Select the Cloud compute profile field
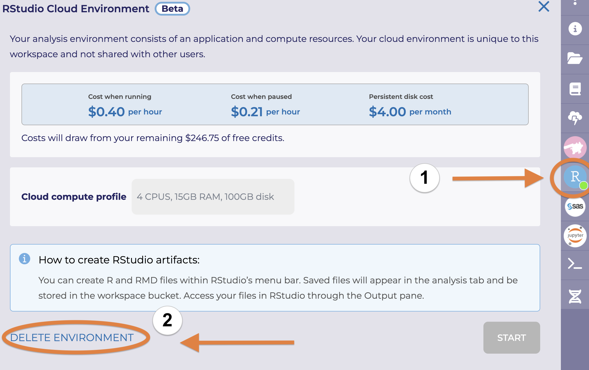The width and height of the screenshot is (589, 370). click(x=213, y=197)
